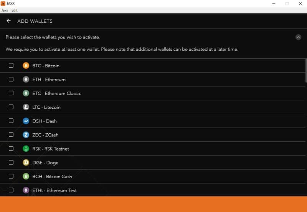Viewport: 307px width, 212px height.
Task: Click the orange Bitcoin coin icon
Action: pyautogui.click(x=26, y=65)
